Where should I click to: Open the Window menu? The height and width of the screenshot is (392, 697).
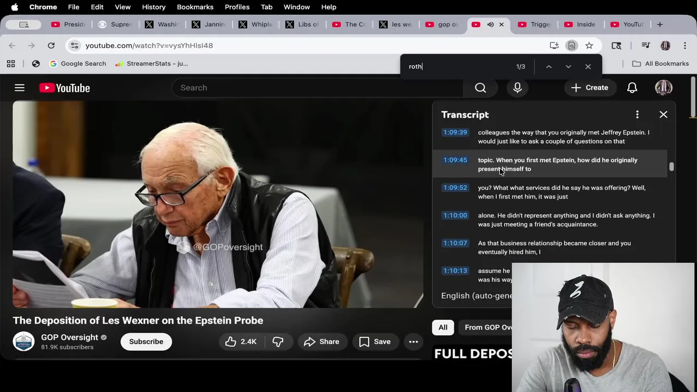tap(297, 7)
